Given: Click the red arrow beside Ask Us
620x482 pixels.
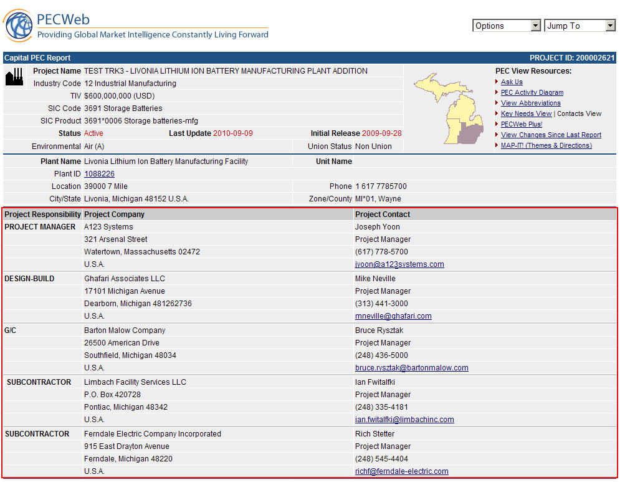Looking at the screenshot, I should (x=497, y=82).
